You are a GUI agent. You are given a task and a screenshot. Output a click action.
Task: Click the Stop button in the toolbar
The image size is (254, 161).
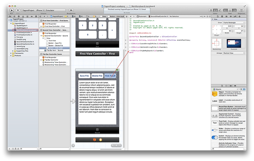pyautogui.click(x=18, y=10)
